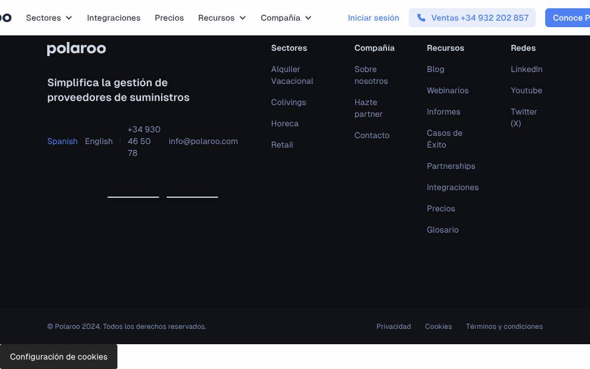Click copyright text Polaroo 2024
The image size is (590, 369).
tap(127, 326)
